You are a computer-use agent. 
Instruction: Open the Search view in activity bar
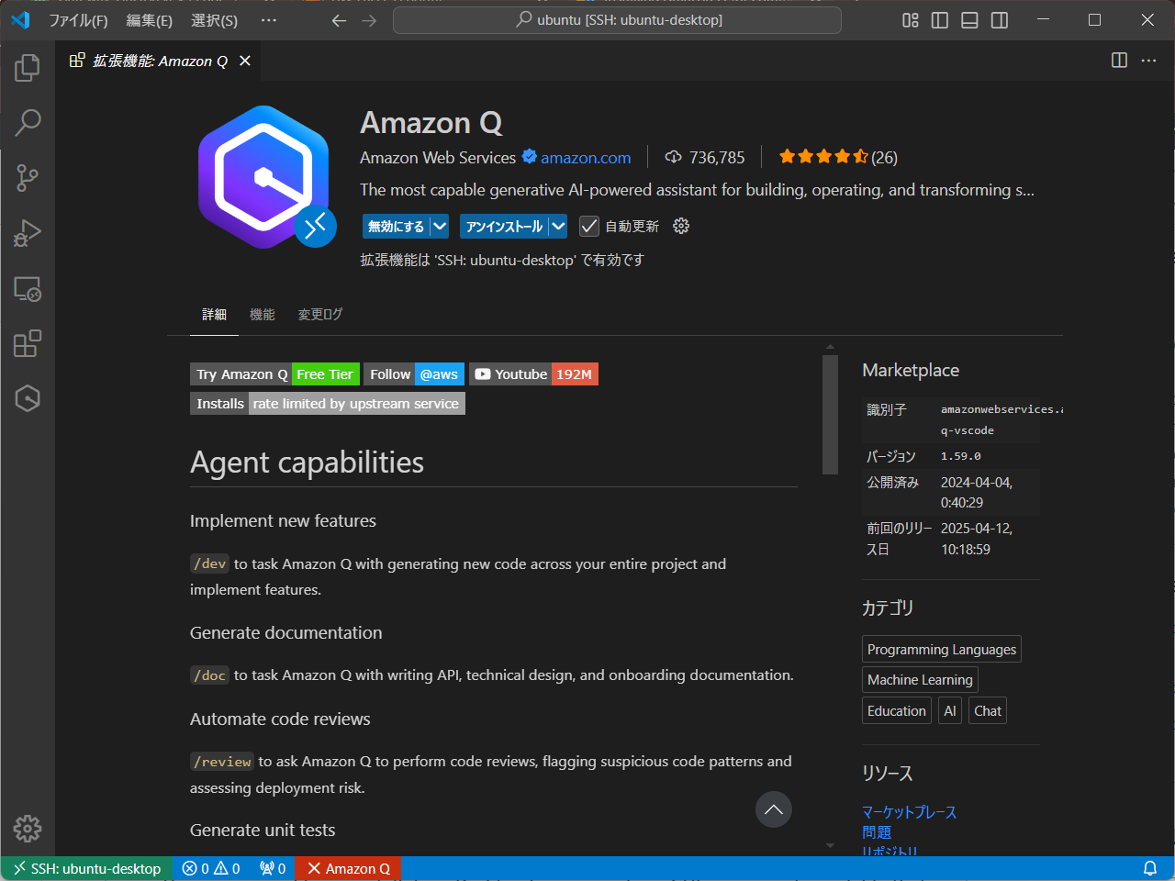28,122
